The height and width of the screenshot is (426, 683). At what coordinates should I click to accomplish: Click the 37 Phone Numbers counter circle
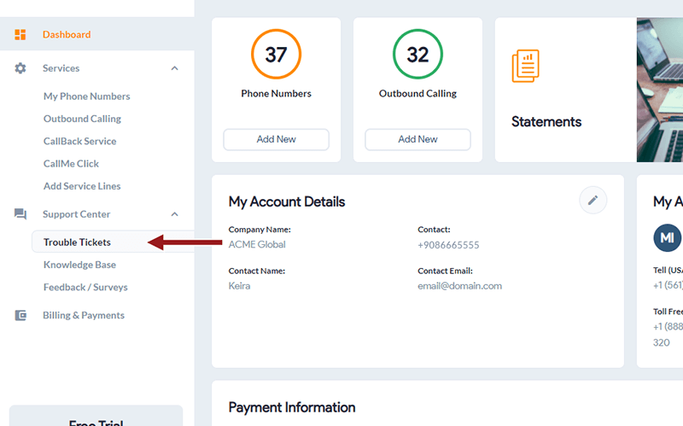pyautogui.click(x=276, y=54)
